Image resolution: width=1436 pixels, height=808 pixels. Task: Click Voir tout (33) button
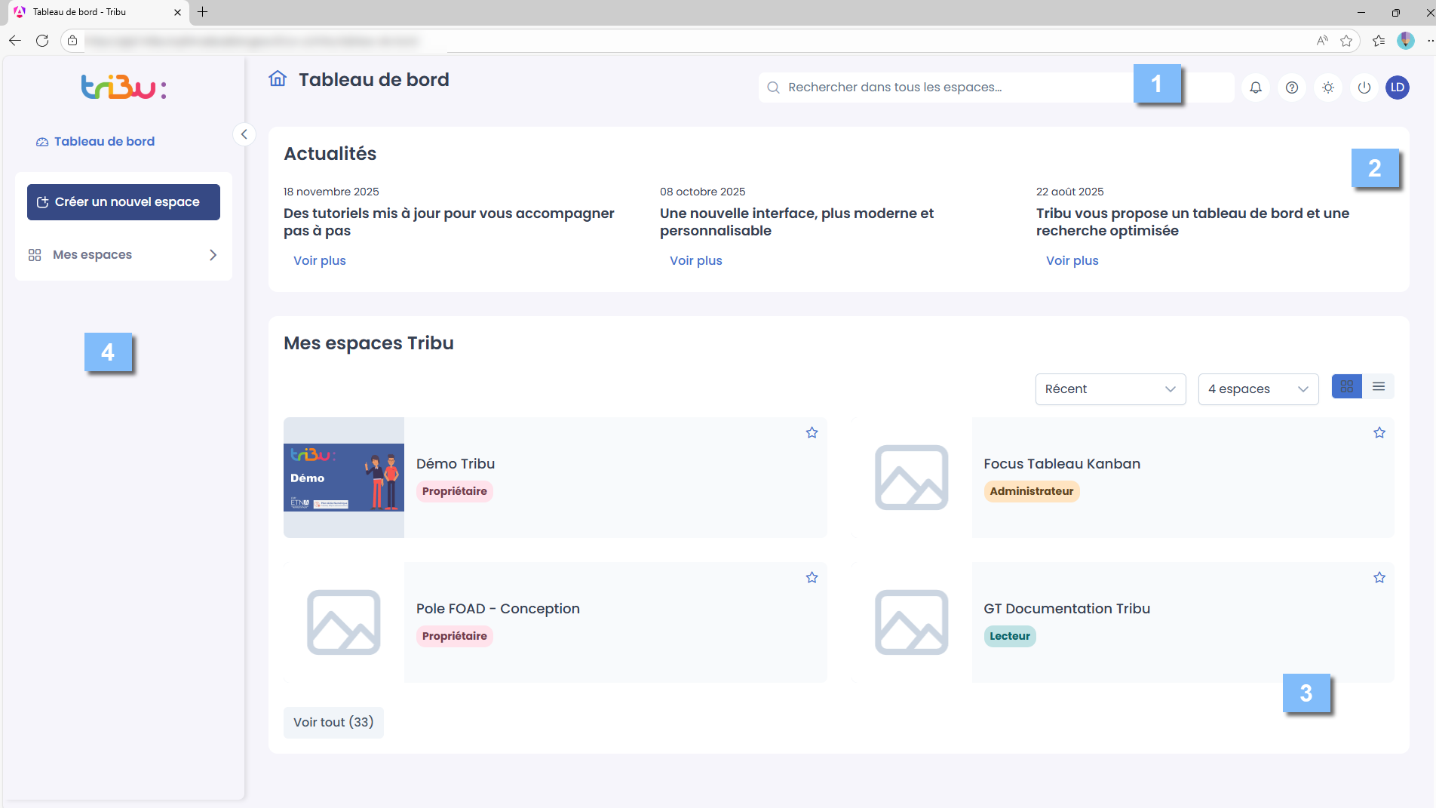tap(333, 723)
